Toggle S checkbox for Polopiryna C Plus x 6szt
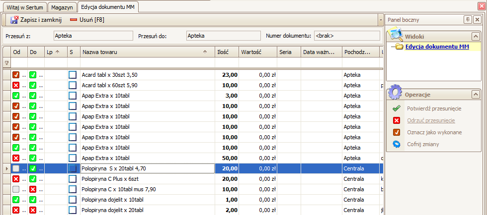The image size is (487, 215). click(73, 179)
